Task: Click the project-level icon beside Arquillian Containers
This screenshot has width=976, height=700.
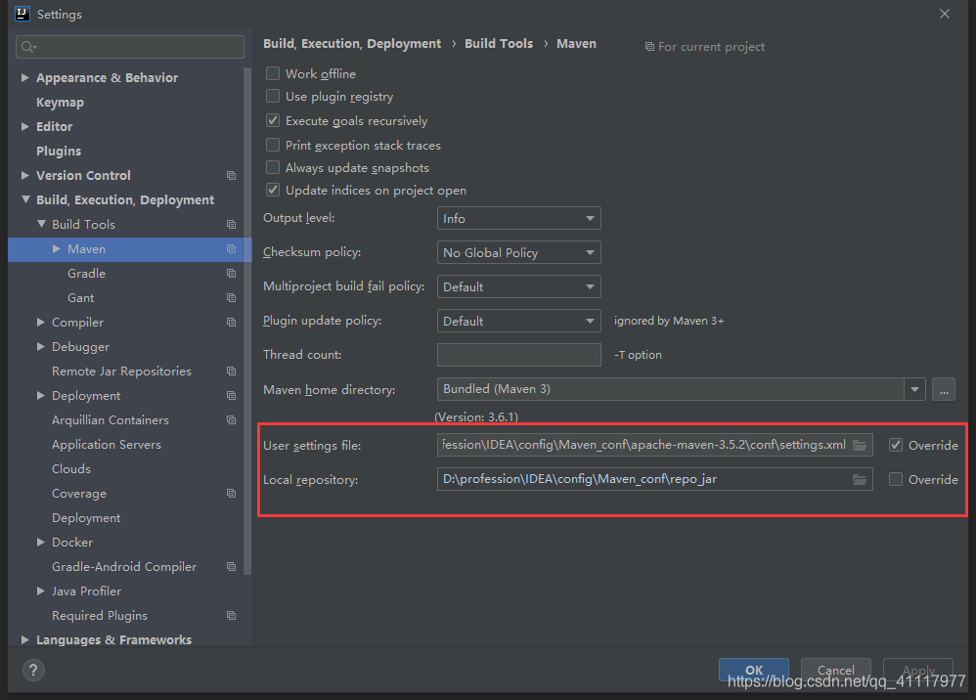Action: tap(231, 420)
